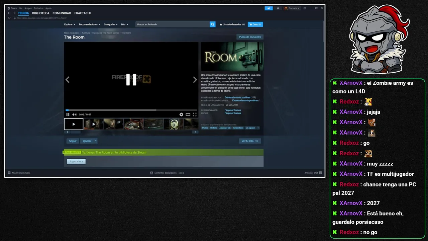Viewport: 428px width, 241px height.
Task: Open the Ignorar options dropdown arrow
Action: [96, 141]
